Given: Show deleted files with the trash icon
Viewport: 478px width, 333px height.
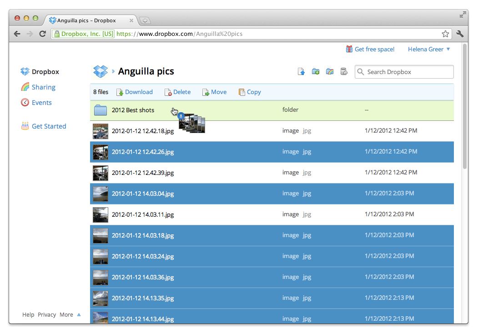Looking at the screenshot, I should coord(344,72).
